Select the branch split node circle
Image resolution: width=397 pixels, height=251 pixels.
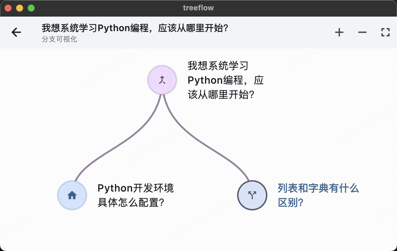pos(252,195)
